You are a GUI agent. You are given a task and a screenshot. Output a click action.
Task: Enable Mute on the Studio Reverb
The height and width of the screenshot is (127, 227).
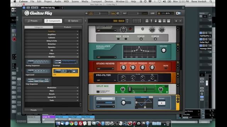coord(166,68)
